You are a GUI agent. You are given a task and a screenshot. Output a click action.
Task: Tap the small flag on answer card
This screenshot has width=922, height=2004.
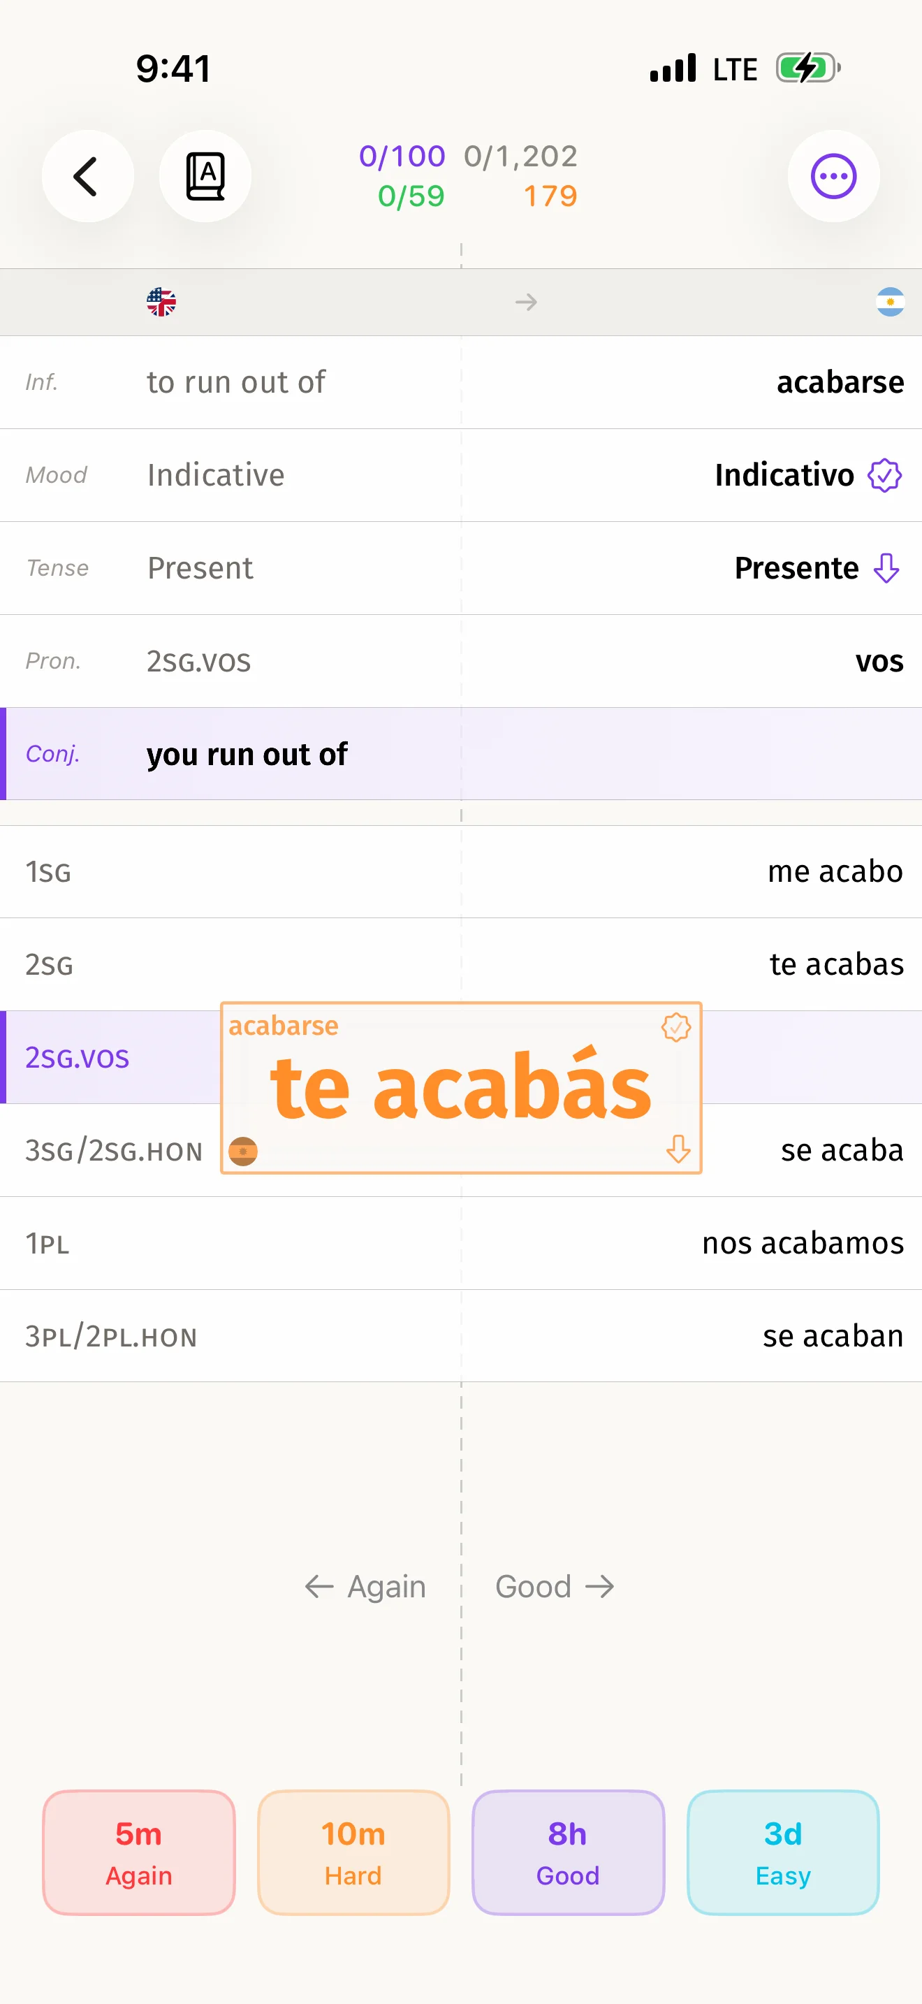pyautogui.click(x=243, y=1151)
